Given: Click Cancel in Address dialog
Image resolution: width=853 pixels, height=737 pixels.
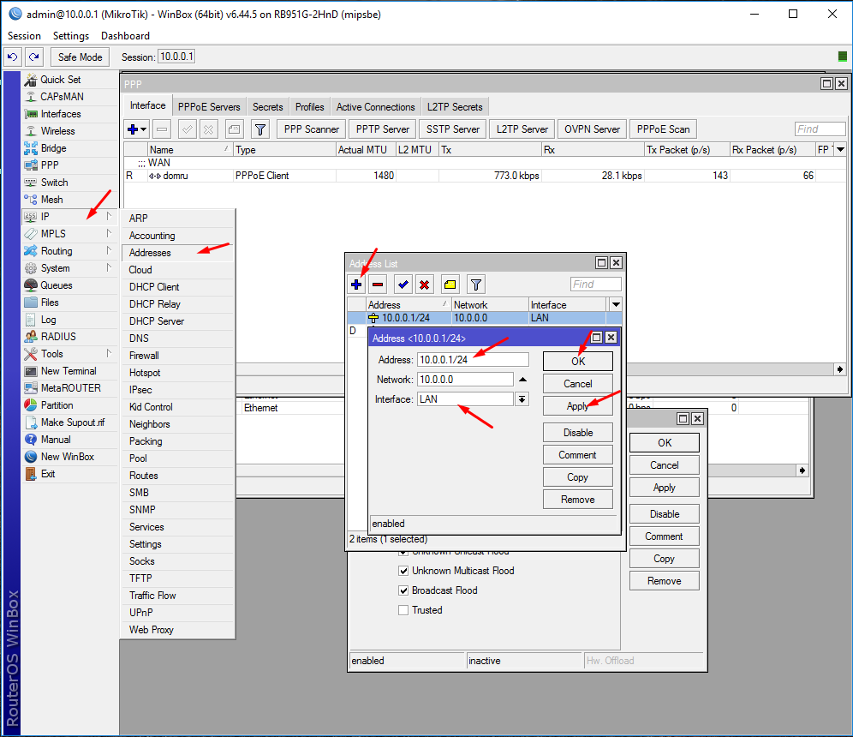Looking at the screenshot, I should tap(578, 384).
